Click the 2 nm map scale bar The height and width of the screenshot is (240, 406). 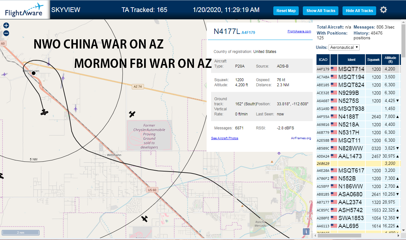[20, 233]
